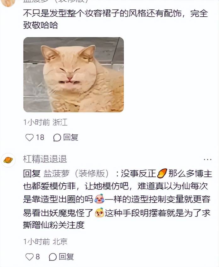Open 杠精退退退 planet avatar

[8, 160]
